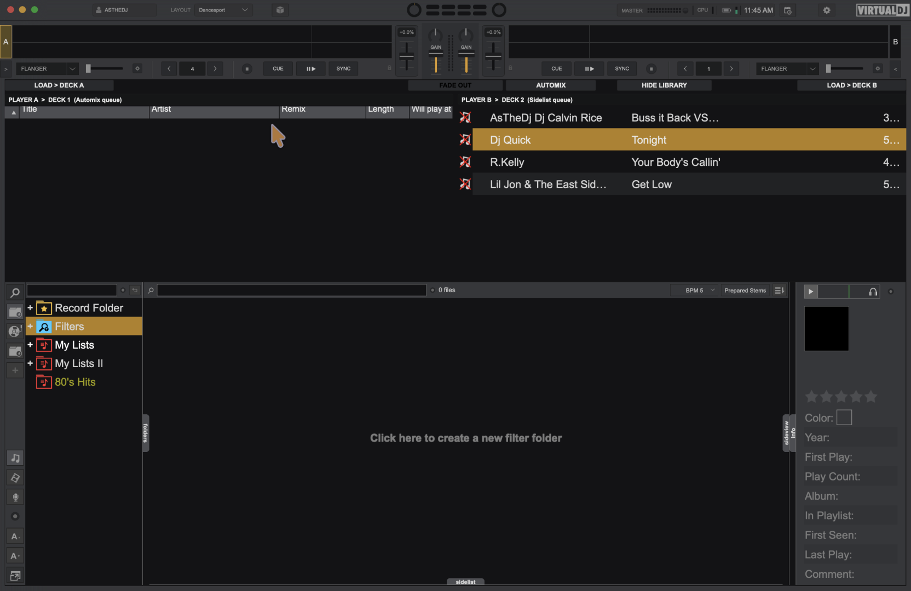Stop Deck B with the round stop button
Viewport: 911px width, 591px height.
pos(651,69)
